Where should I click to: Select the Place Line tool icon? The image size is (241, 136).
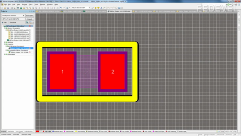coord(93,8)
